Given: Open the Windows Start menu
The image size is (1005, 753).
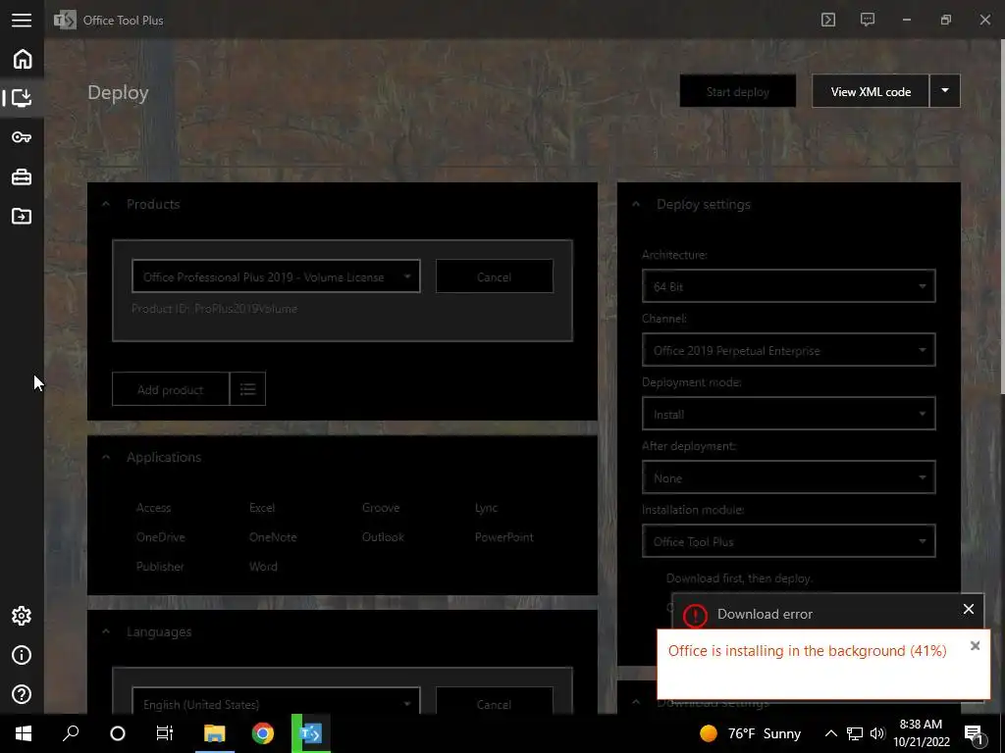Looking at the screenshot, I should pyautogui.click(x=24, y=733).
